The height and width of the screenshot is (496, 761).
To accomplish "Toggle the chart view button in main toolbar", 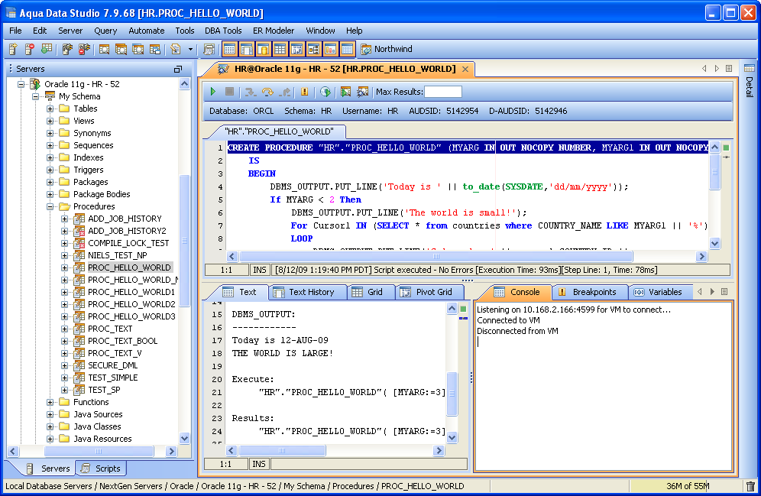I will (330, 50).
